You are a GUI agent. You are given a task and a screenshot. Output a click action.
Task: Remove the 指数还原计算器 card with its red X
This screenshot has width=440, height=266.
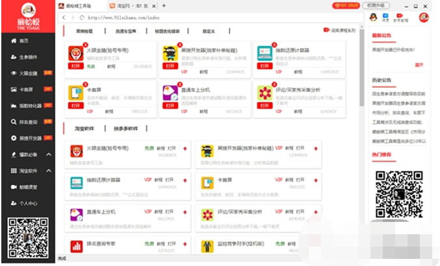(x=274, y=45)
